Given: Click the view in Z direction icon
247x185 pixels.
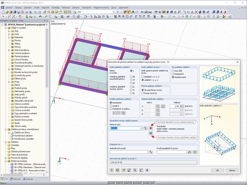Looking at the screenshot, I should [144, 17].
